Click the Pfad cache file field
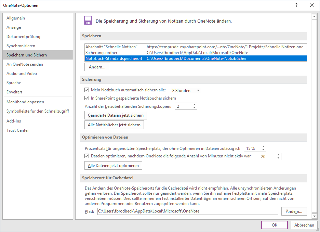 coord(188,211)
